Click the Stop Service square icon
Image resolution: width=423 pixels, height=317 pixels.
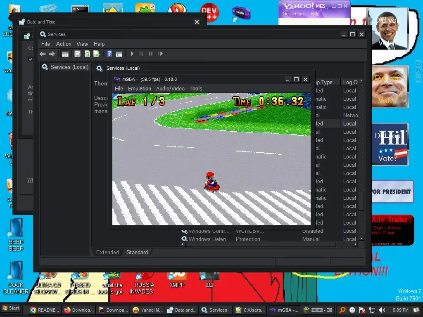141,54
